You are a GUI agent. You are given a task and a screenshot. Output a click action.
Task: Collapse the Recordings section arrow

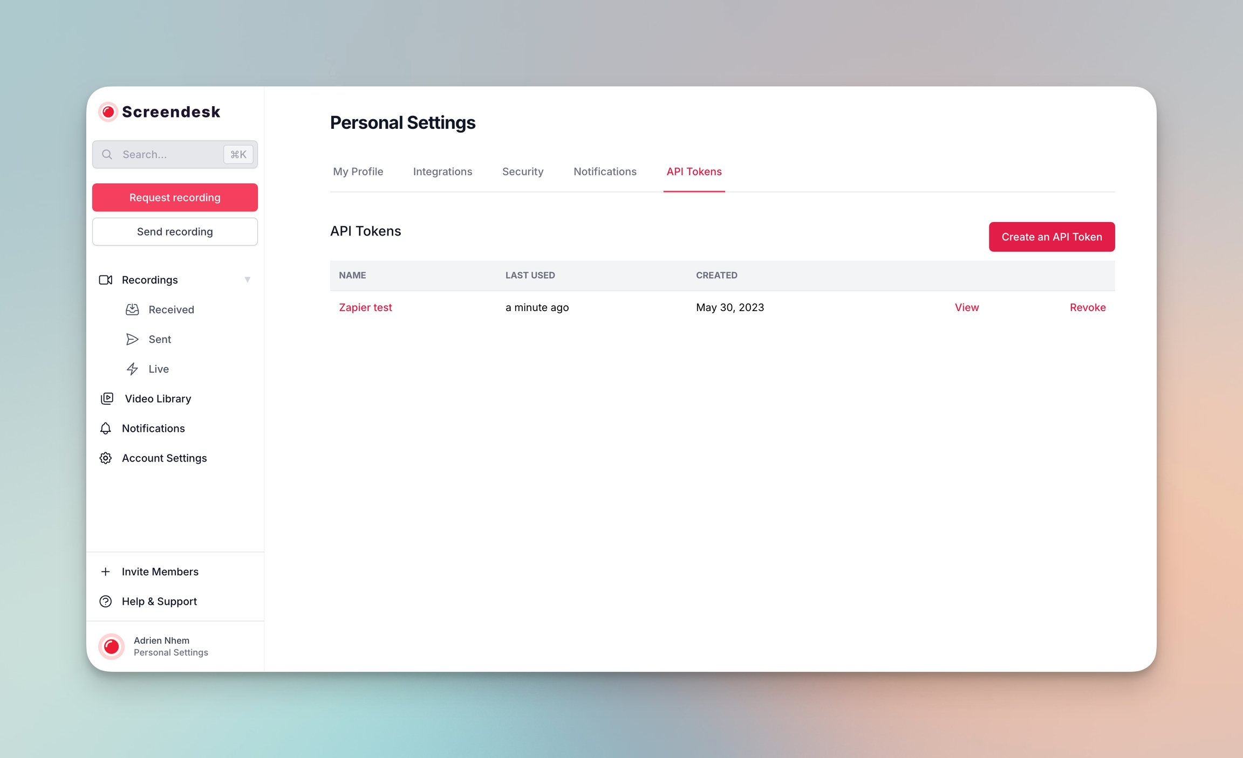pos(247,279)
